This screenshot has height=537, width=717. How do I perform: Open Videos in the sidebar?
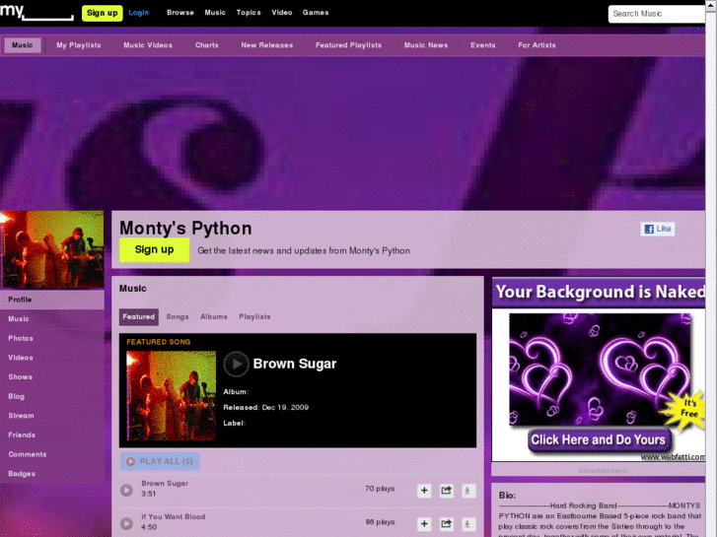pyautogui.click(x=52, y=358)
